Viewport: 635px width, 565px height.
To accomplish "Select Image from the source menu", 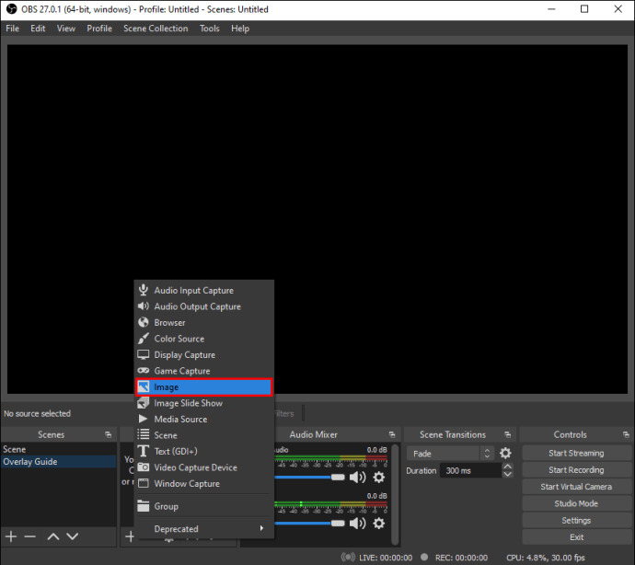I will (x=203, y=387).
